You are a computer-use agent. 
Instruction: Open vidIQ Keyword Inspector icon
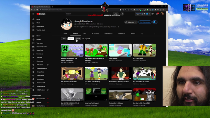pyautogui.click(x=33, y=69)
